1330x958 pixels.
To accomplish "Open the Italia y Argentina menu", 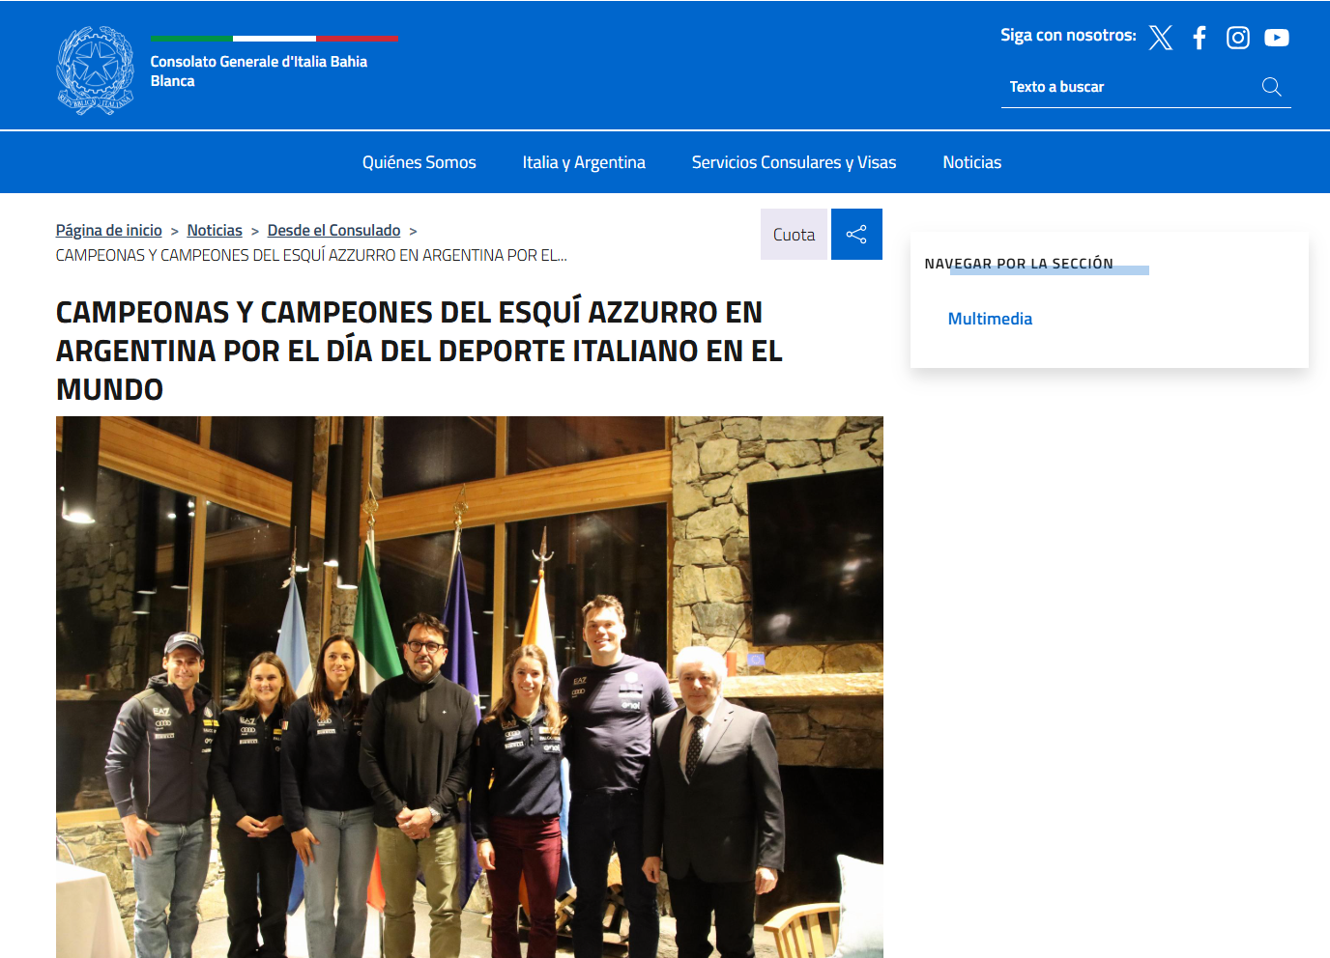I will pyautogui.click(x=584, y=162).
